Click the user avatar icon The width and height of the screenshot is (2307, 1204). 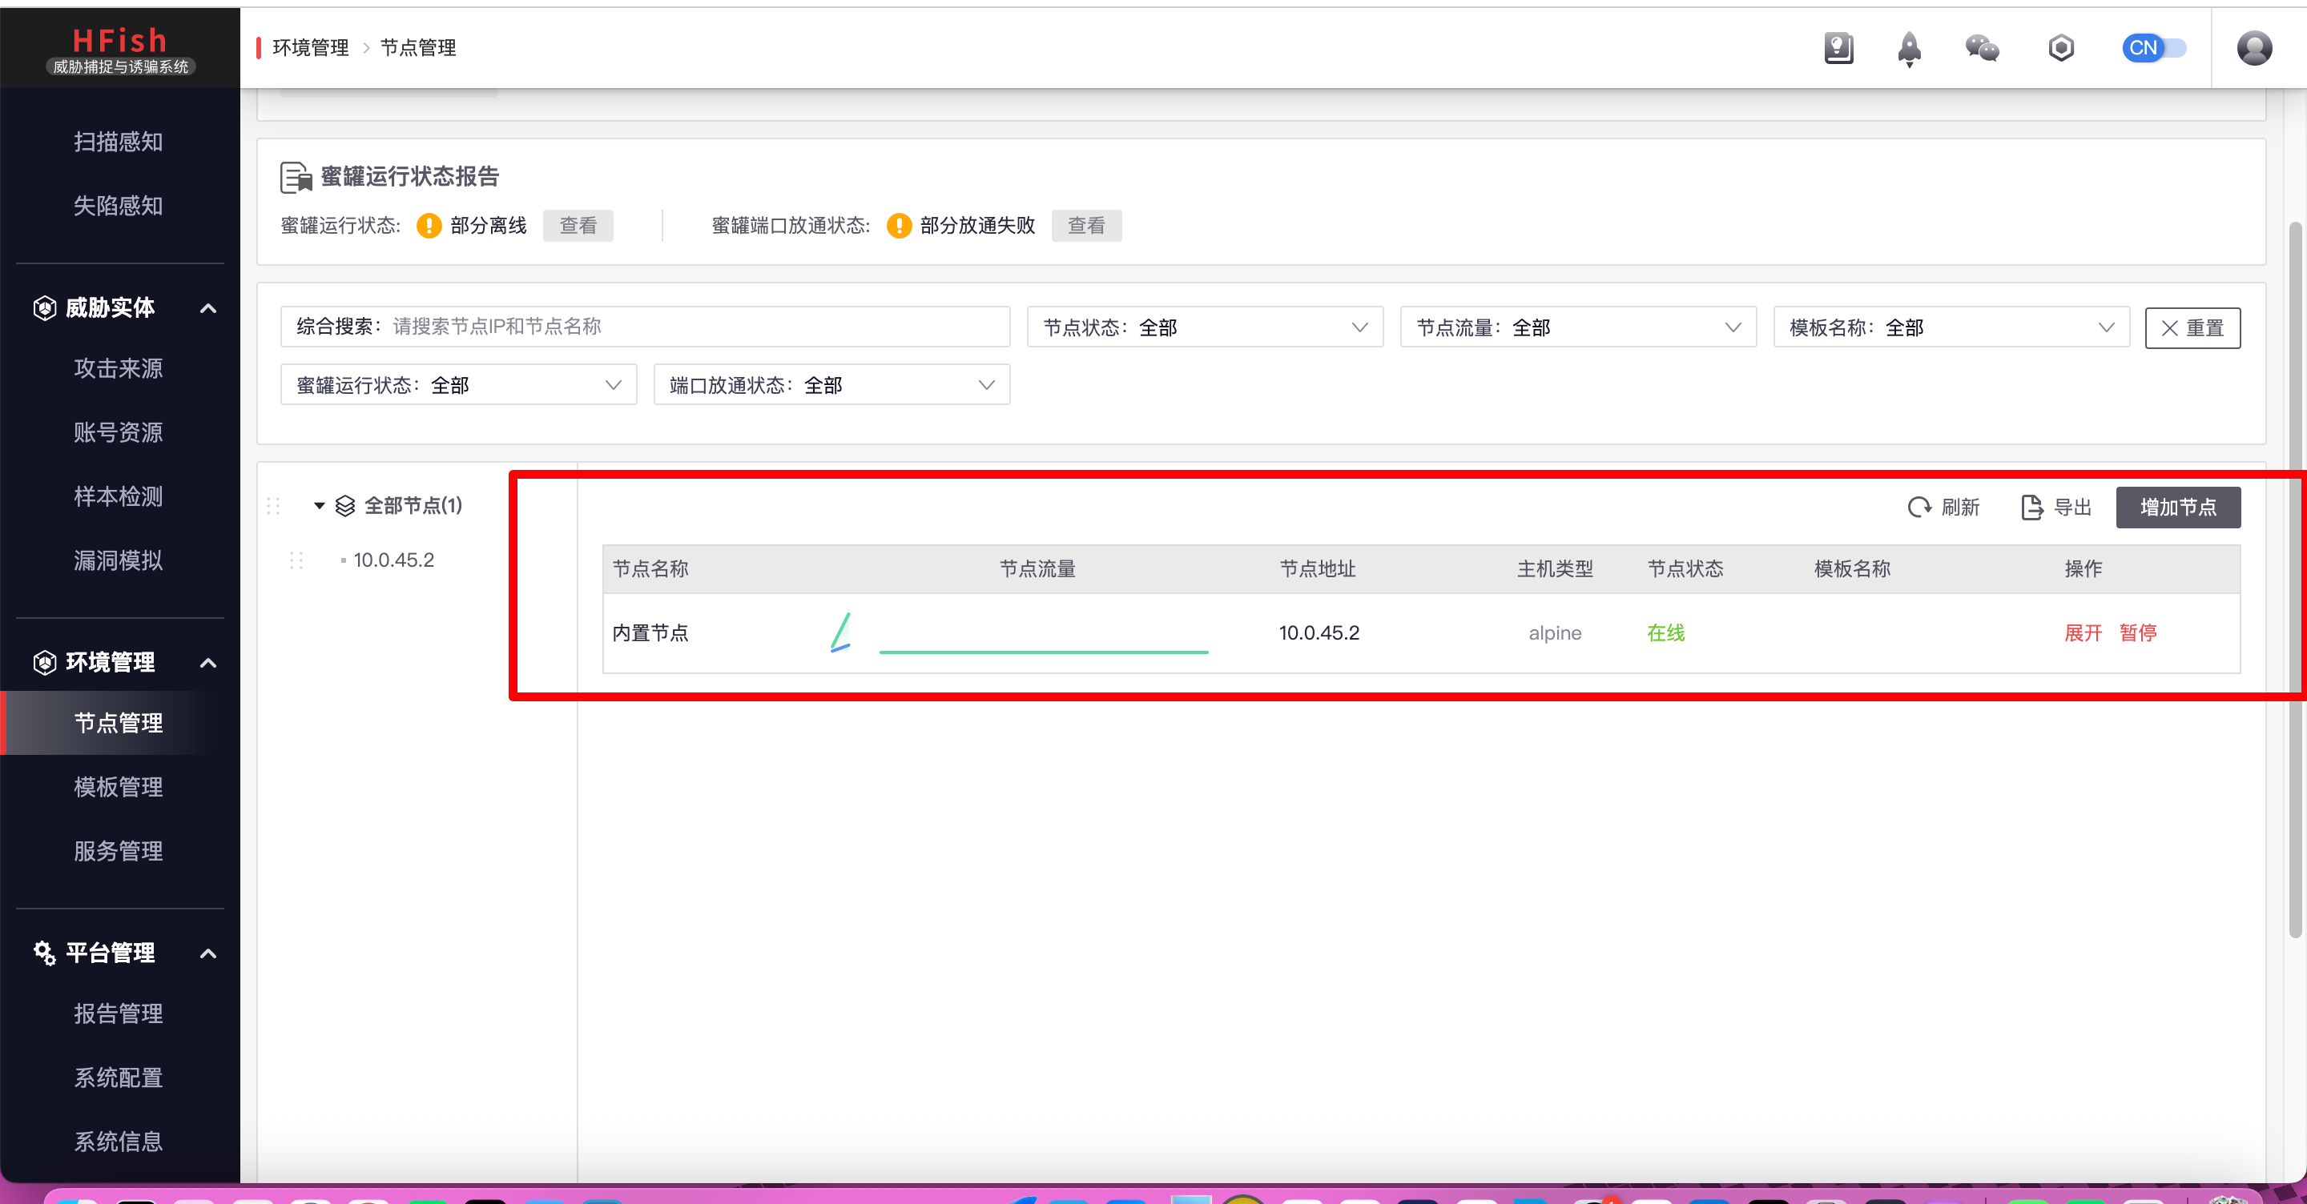click(2253, 48)
